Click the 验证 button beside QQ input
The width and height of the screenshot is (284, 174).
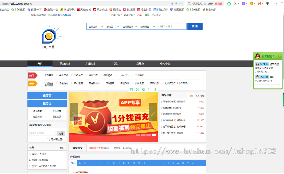tap(61, 133)
